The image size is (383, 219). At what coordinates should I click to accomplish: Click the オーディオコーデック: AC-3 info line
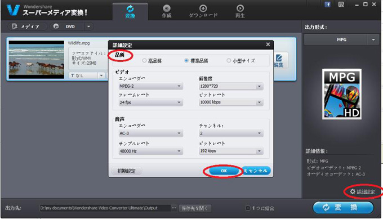(x=336, y=174)
